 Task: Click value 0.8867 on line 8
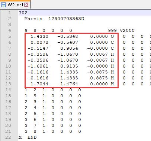[x=99, y=54]
